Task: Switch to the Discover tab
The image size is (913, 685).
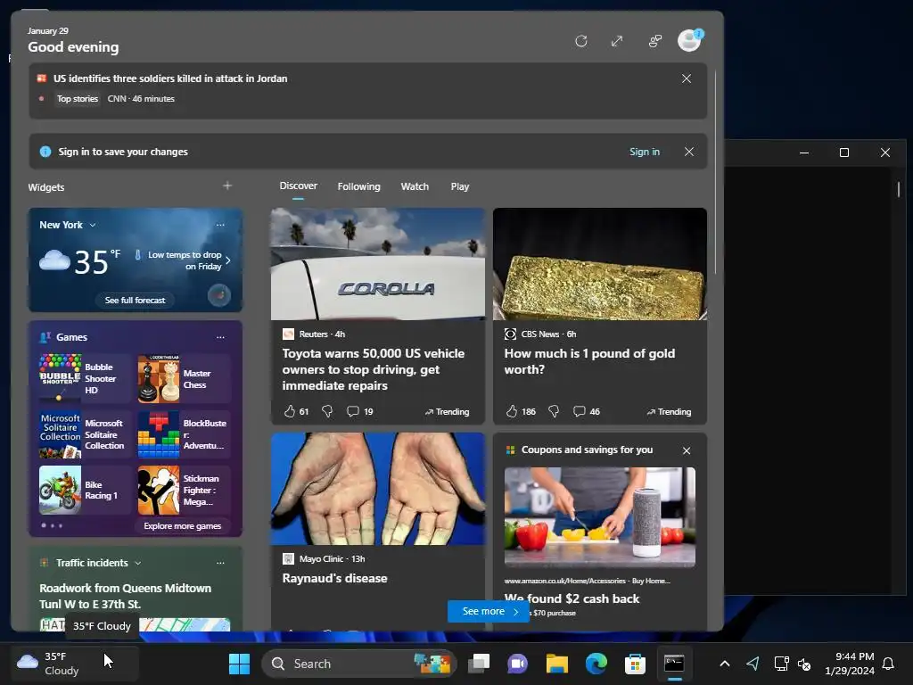Action: click(298, 186)
